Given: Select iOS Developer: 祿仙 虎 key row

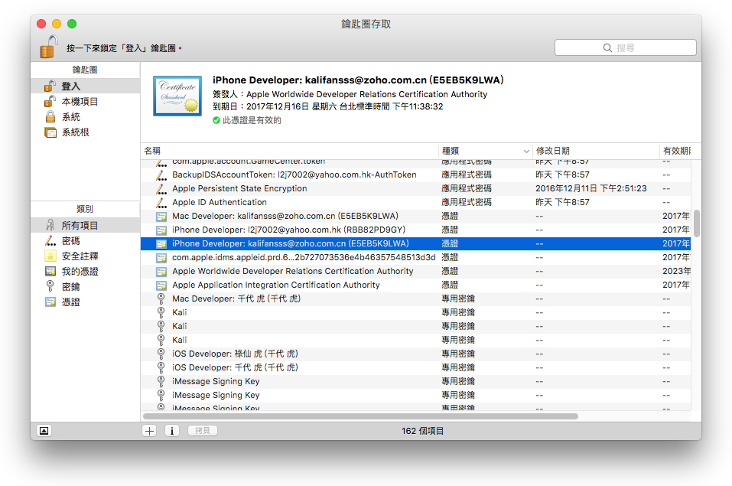Looking at the screenshot, I should (x=415, y=354).
